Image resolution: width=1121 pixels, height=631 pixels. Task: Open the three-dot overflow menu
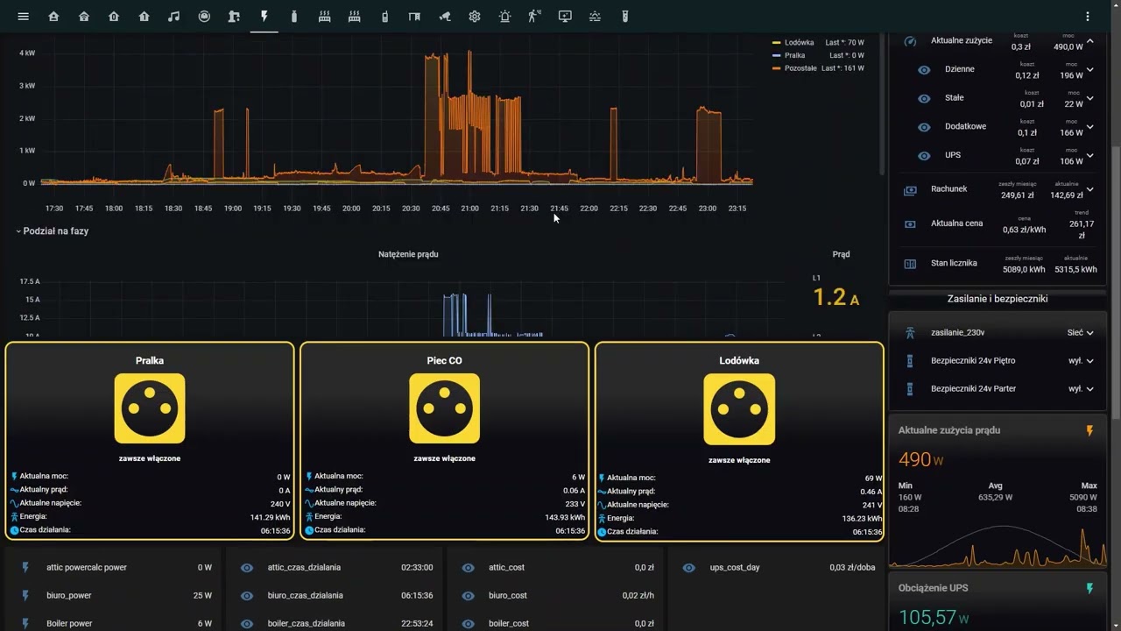click(1088, 17)
